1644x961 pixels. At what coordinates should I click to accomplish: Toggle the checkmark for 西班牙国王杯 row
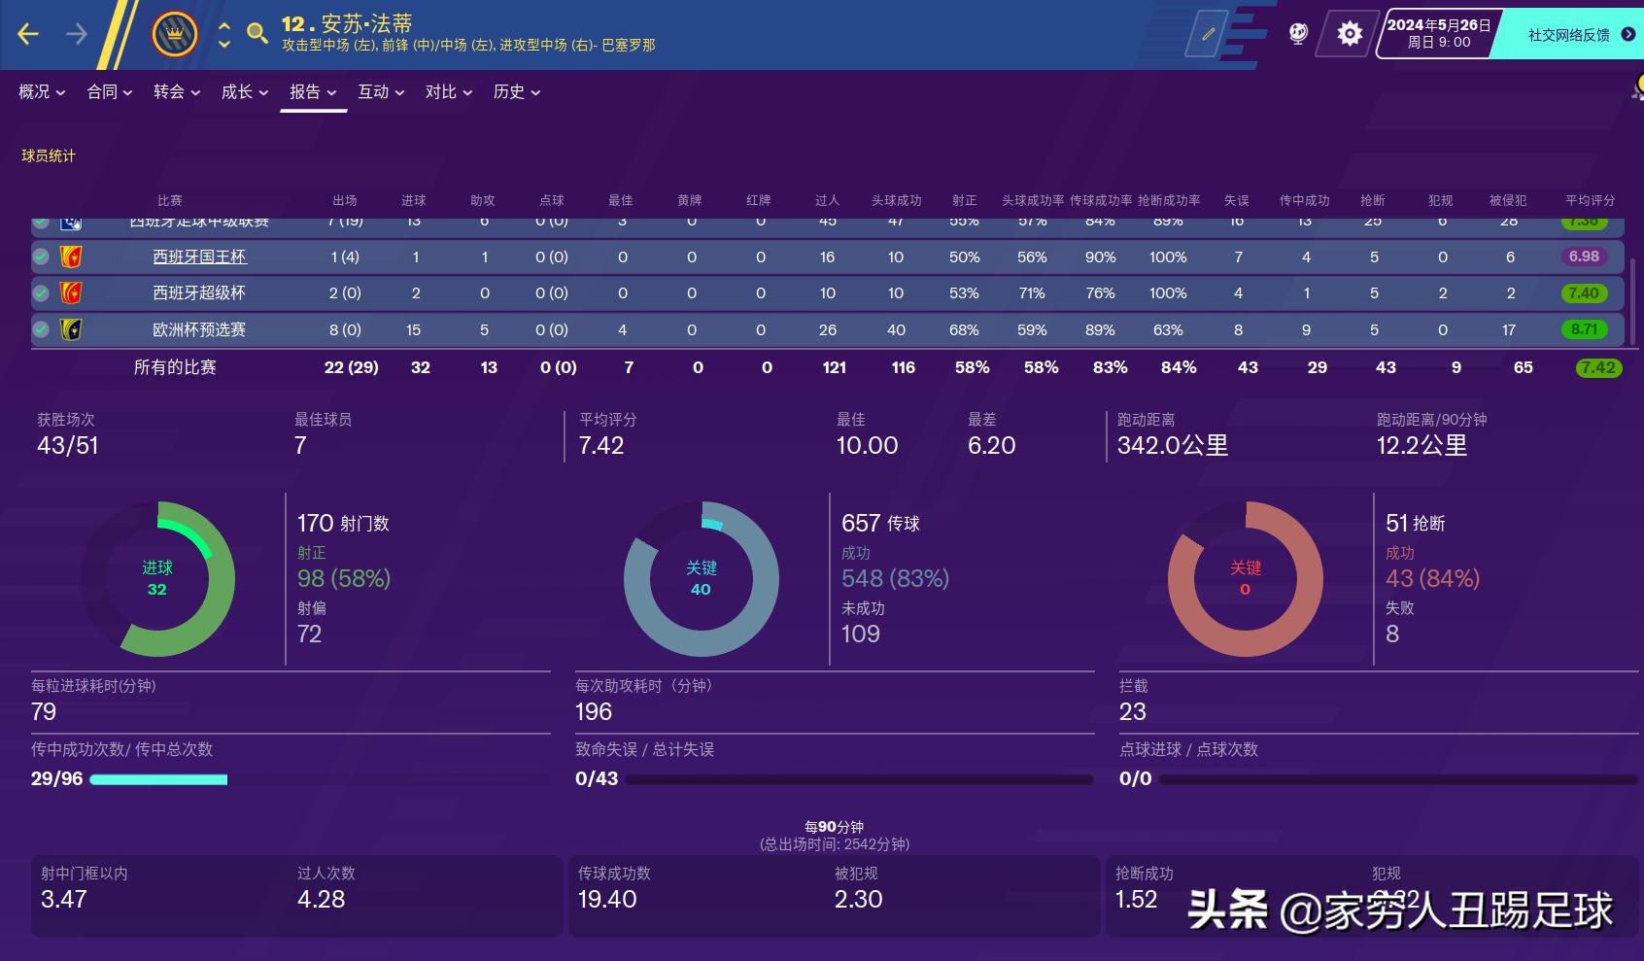[40, 257]
